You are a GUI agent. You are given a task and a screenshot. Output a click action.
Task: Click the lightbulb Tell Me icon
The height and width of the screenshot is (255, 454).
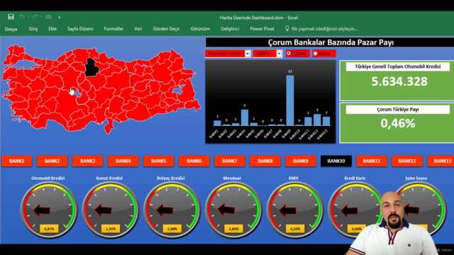coord(287,28)
